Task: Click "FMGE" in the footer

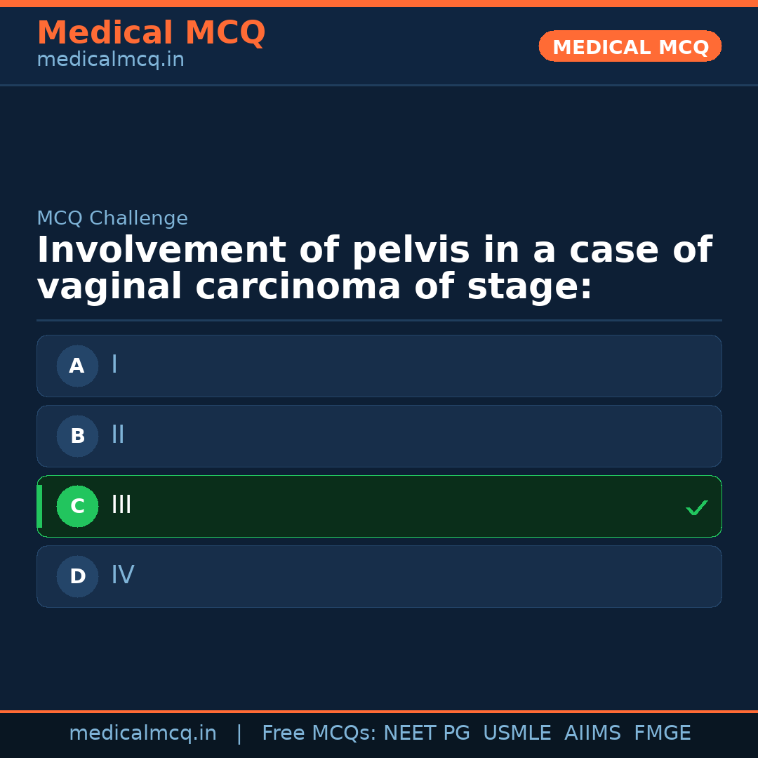Action: (662, 733)
